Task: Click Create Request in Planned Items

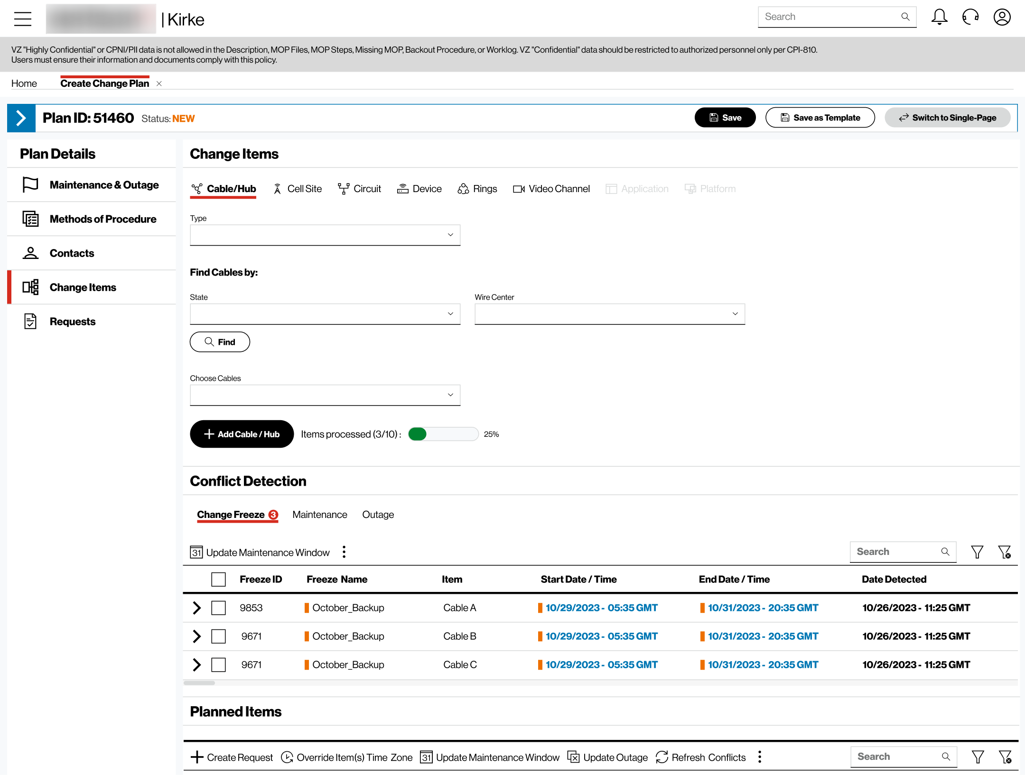Action: click(x=232, y=757)
